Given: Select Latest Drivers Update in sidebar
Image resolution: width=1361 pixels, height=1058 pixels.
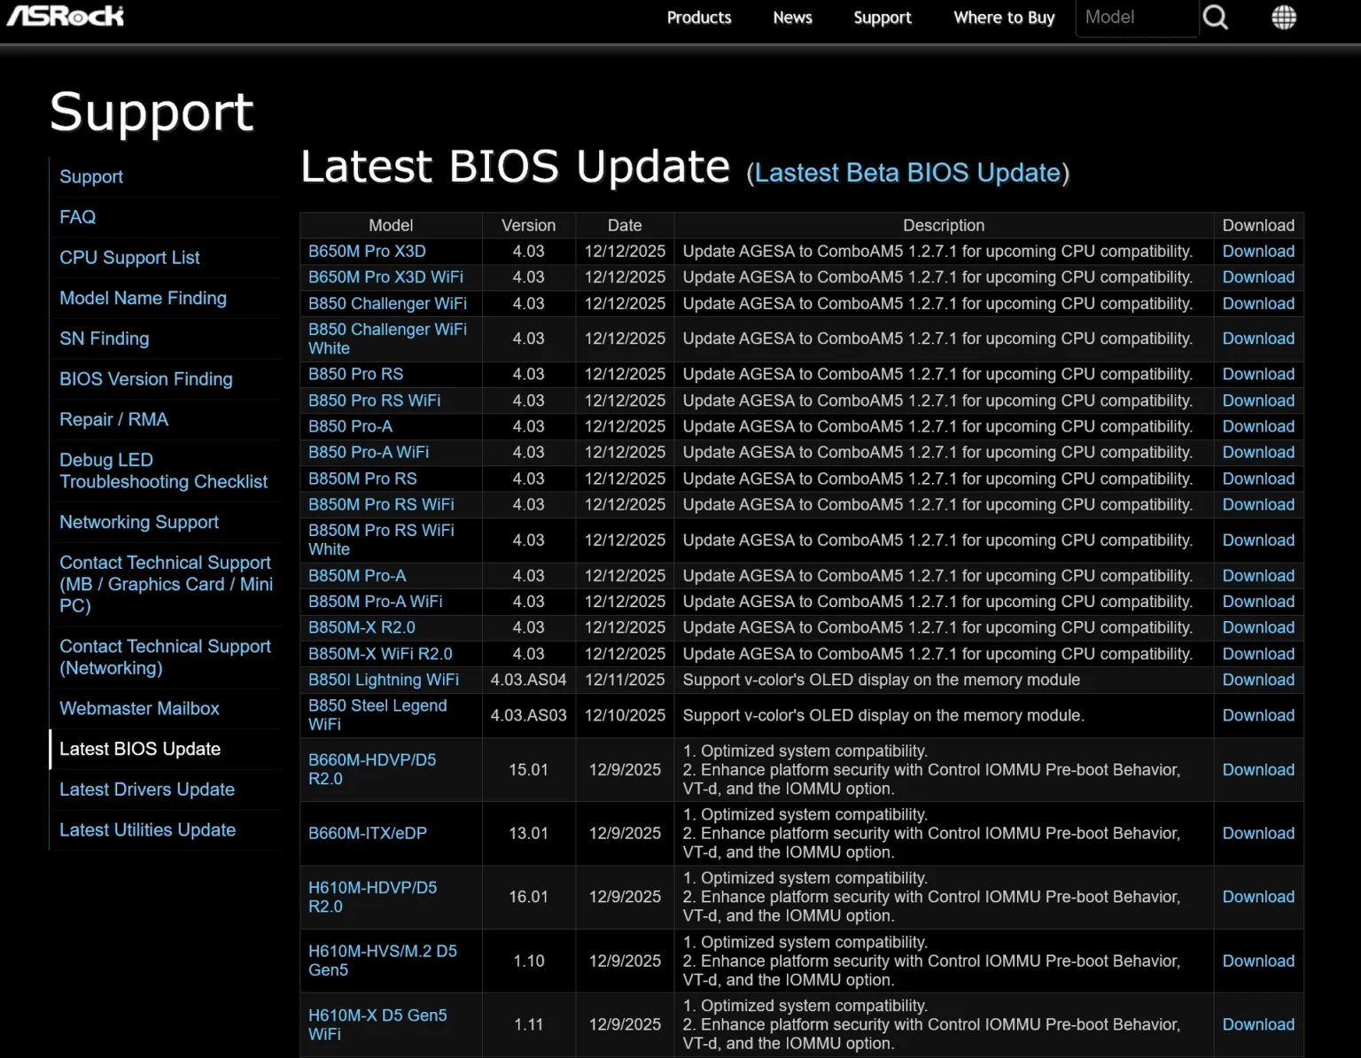Looking at the screenshot, I should pos(147,790).
